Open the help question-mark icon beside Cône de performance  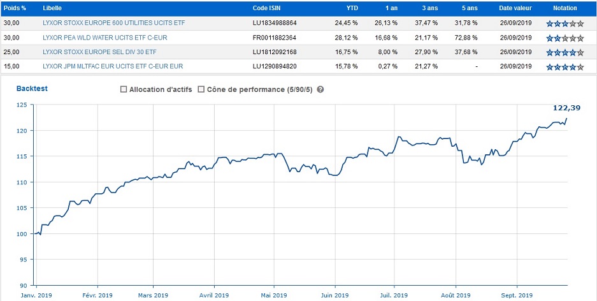pos(320,89)
